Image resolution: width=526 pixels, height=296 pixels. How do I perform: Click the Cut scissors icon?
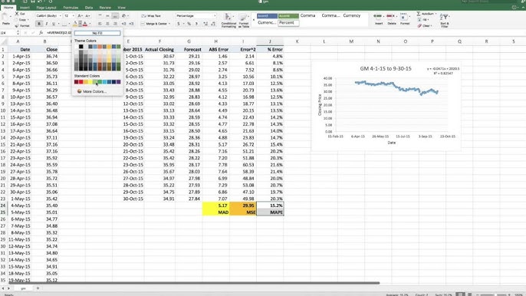[17, 14]
